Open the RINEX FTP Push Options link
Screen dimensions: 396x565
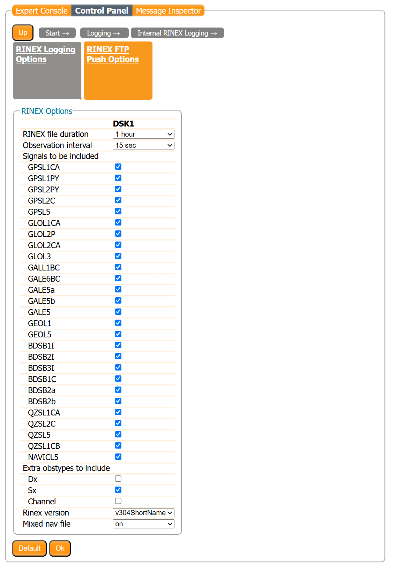pos(113,54)
